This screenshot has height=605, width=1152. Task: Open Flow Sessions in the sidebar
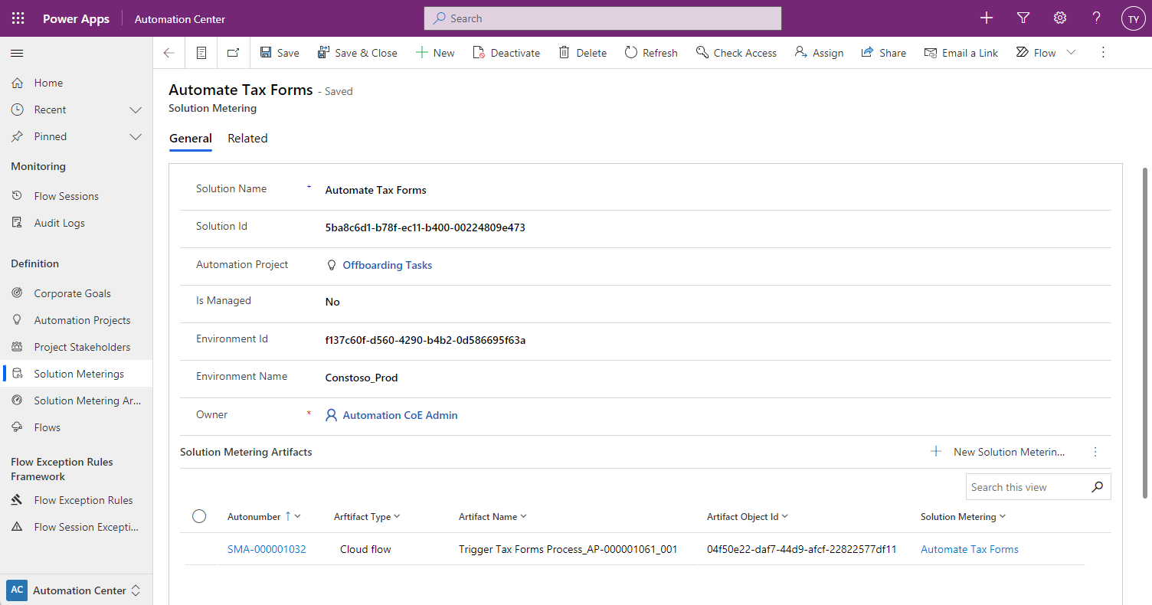66,196
